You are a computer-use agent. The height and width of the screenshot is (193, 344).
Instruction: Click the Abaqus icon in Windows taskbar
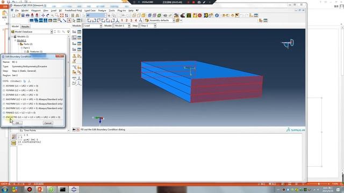[x=74, y=189]
